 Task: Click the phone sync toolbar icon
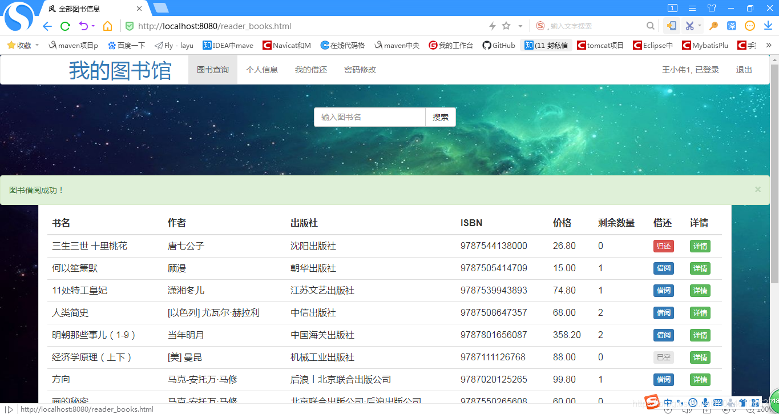coord(672,26)
